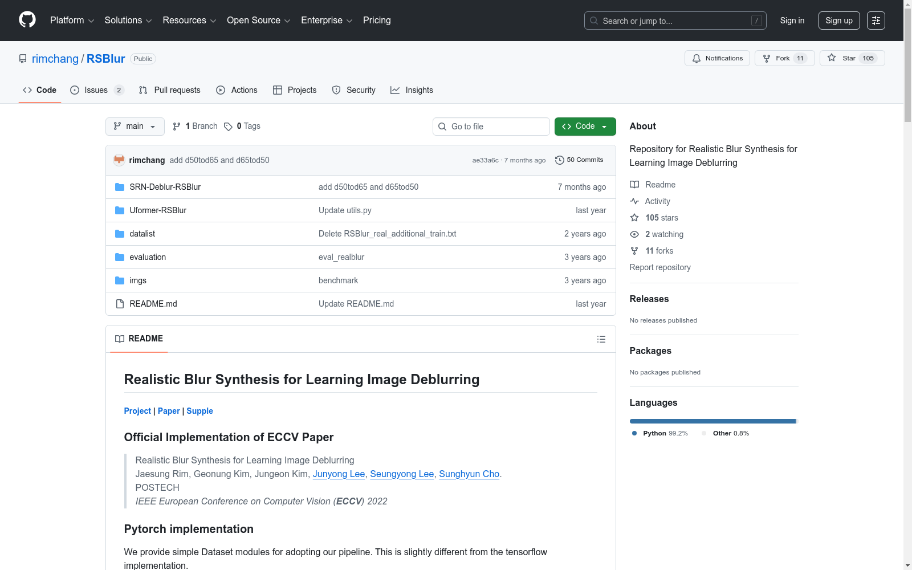This screenshot has width=912, height=570.
Task: Click the Sunghyun Cho author link
Action: coord(469,474)
